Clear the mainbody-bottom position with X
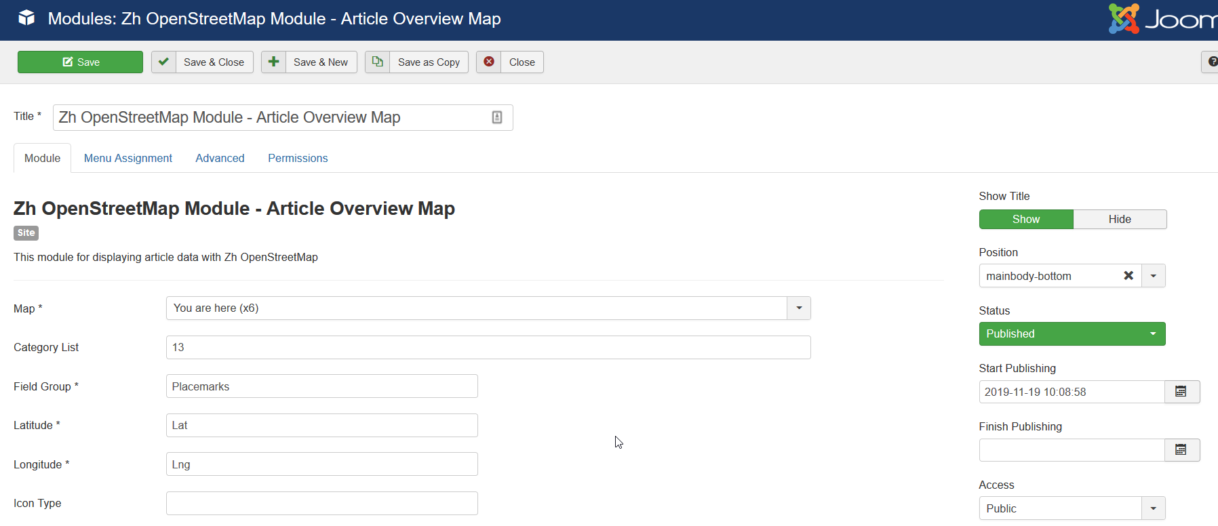The width and height of the screenshot is (1218, 526). 1128,276
